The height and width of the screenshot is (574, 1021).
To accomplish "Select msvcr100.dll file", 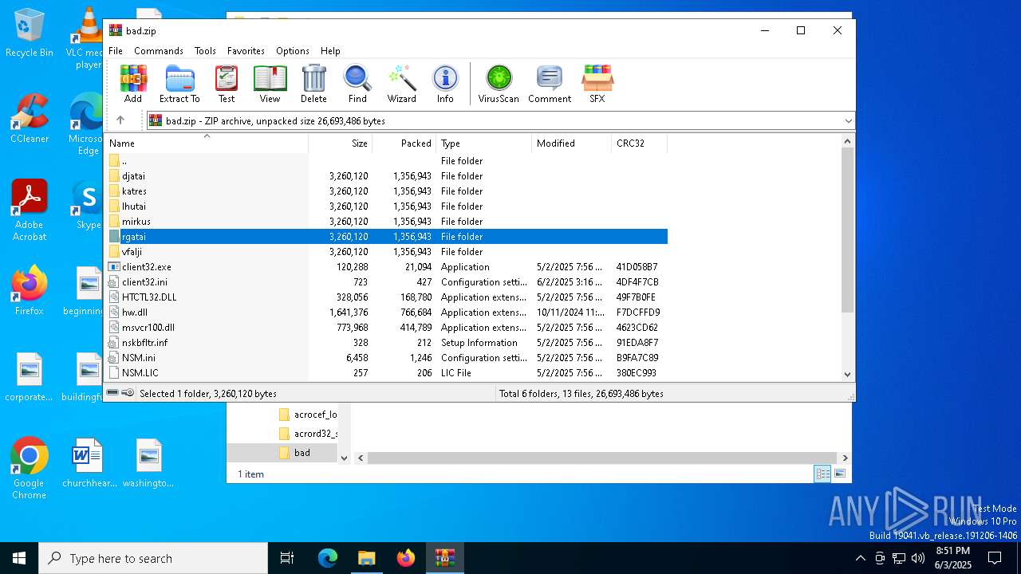I will click(x=386, y=328).
